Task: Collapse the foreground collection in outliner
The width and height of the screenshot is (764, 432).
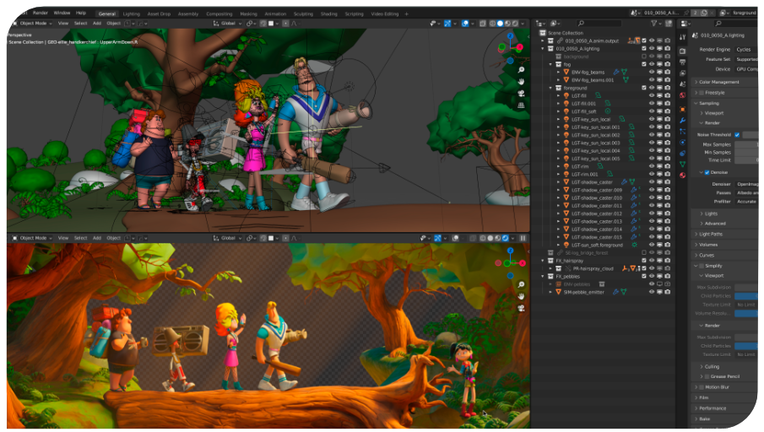Action: click(x=550, y=88)
